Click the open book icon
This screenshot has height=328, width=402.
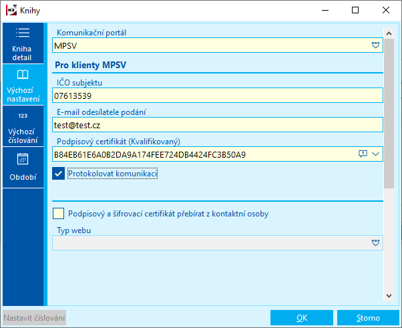(x=23, y=75)
